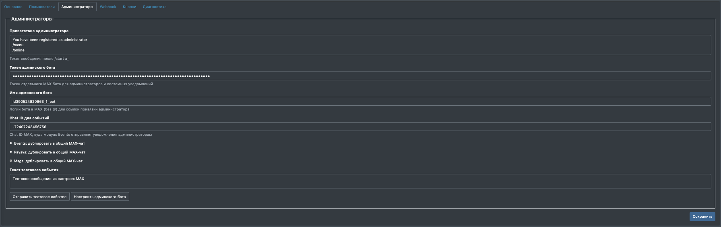Select the Администраторы tab
Viewport: 721px width, 227px height.
(x=77, y=7)
